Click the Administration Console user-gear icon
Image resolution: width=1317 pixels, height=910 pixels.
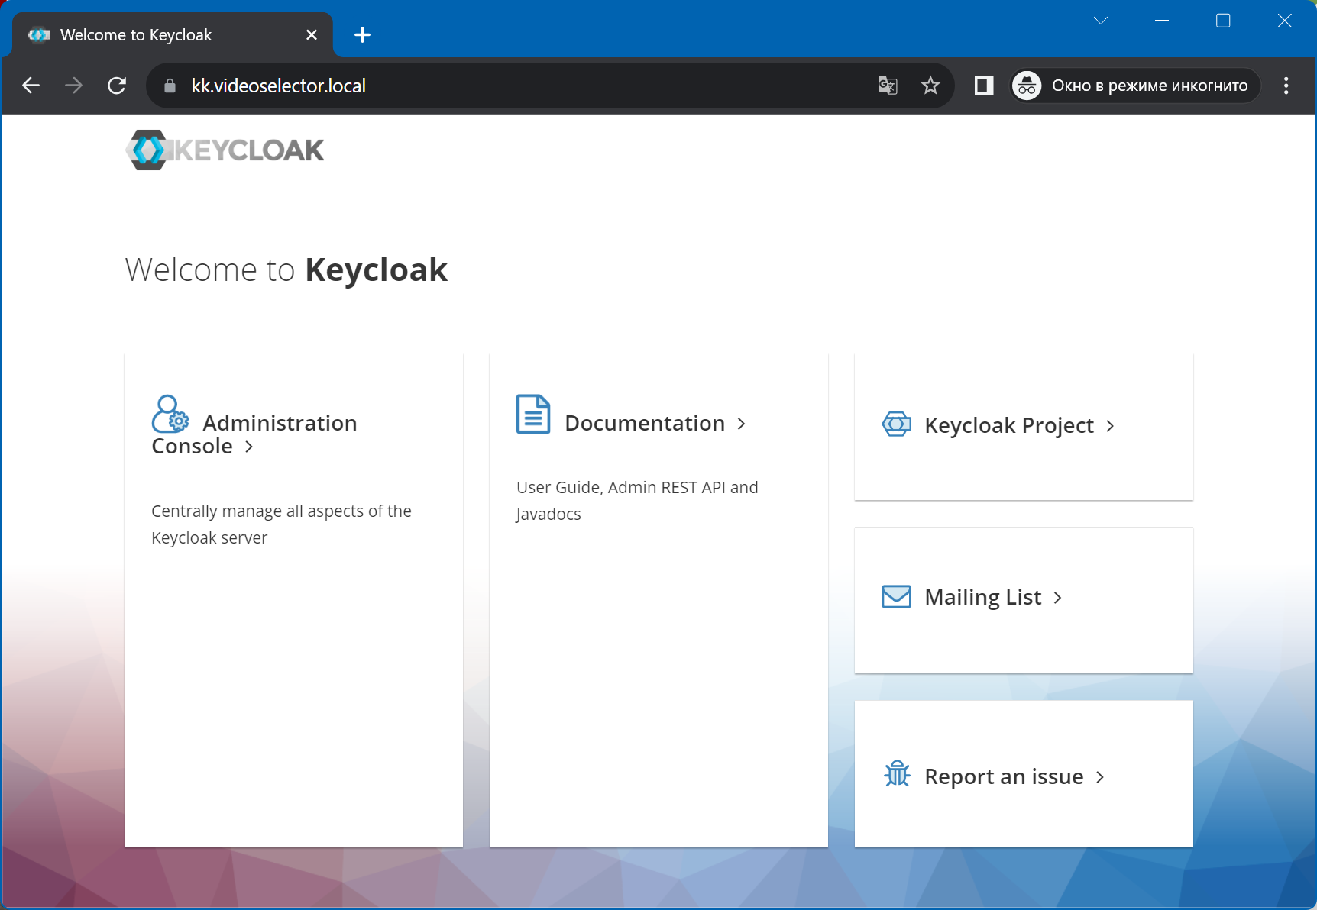(170, 414)
